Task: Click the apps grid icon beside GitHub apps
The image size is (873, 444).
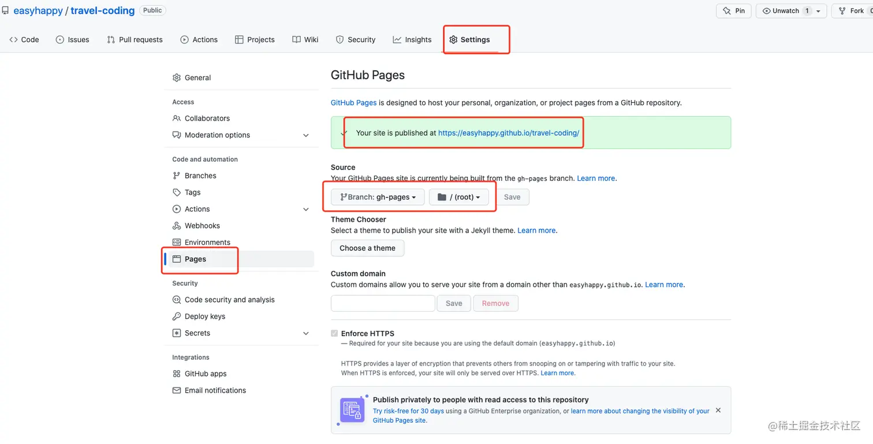Action: (177, 374)
